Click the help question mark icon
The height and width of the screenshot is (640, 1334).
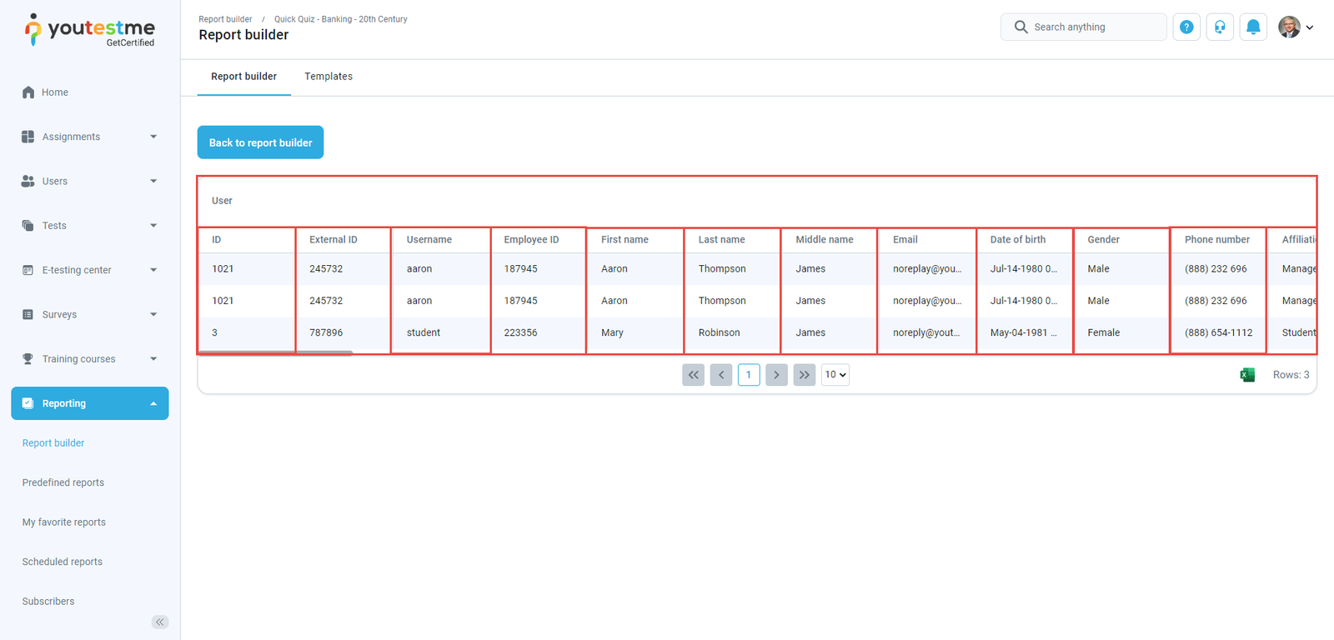1186,27
